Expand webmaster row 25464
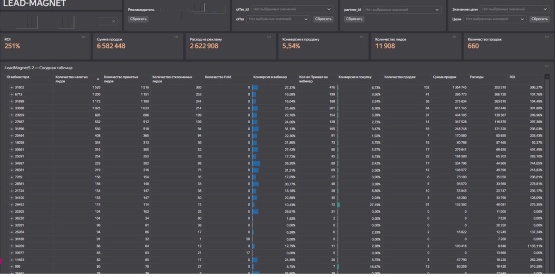 12,136
